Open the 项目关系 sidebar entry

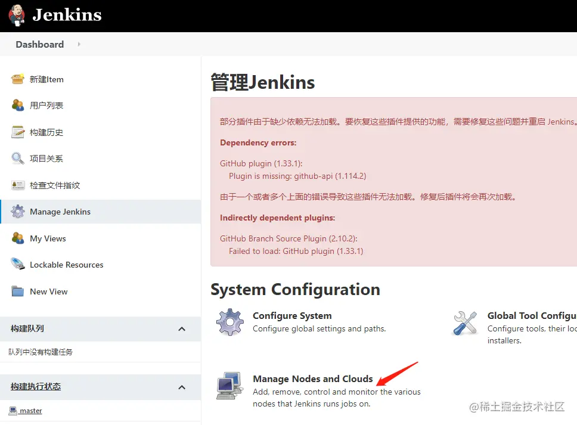46,159
